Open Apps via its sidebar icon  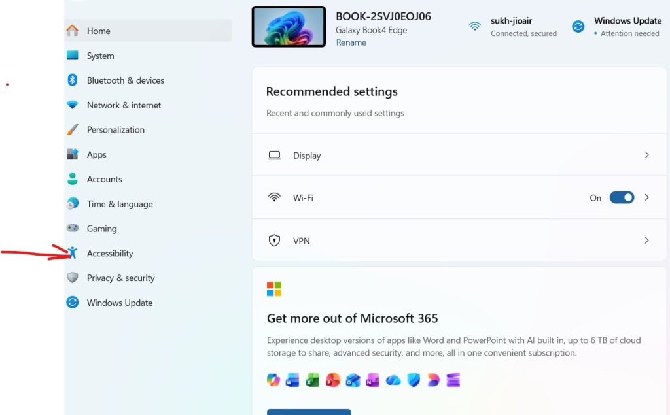pyautogui.click(x=73, y=155)
